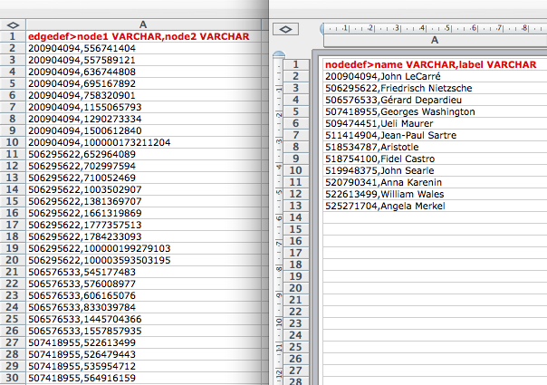This screenshot has height=385, width=547.
Task: Click cell 507418955,522613499
Action: pos(143,342)
